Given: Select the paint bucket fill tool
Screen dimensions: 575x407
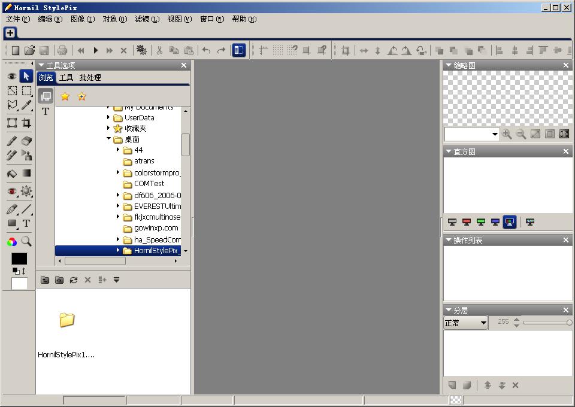Looking at the screenshot, I should click(12, 174).
